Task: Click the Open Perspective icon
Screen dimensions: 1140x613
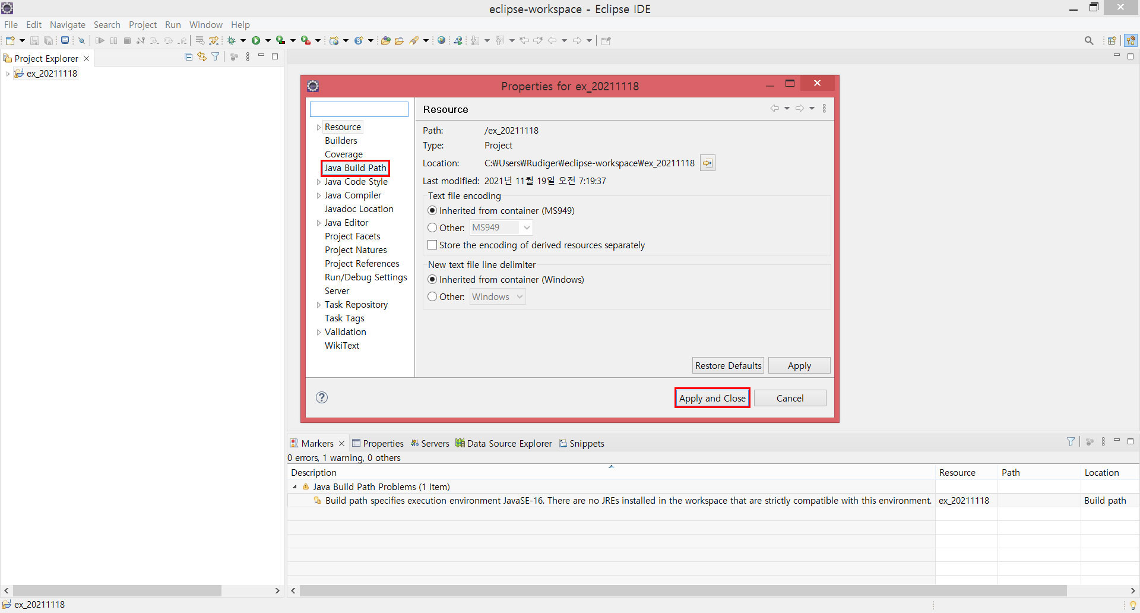Action: pos(1111,40)
